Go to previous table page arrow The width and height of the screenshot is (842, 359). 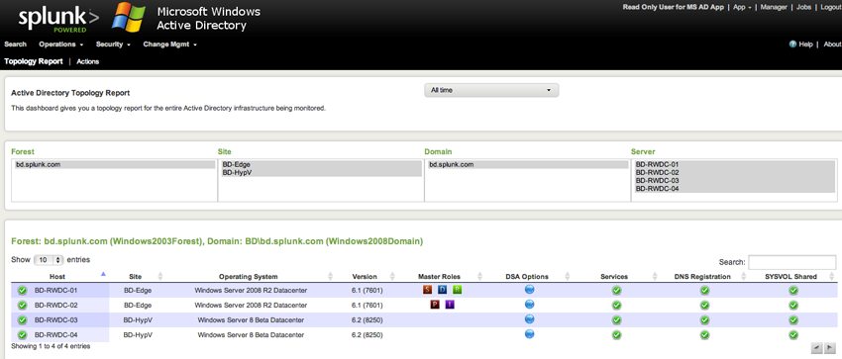(x=817, y=347)
